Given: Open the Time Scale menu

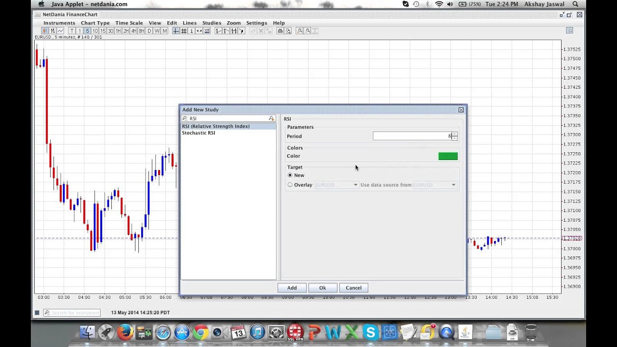Looking at the screenshot, I should coord(129,23).
